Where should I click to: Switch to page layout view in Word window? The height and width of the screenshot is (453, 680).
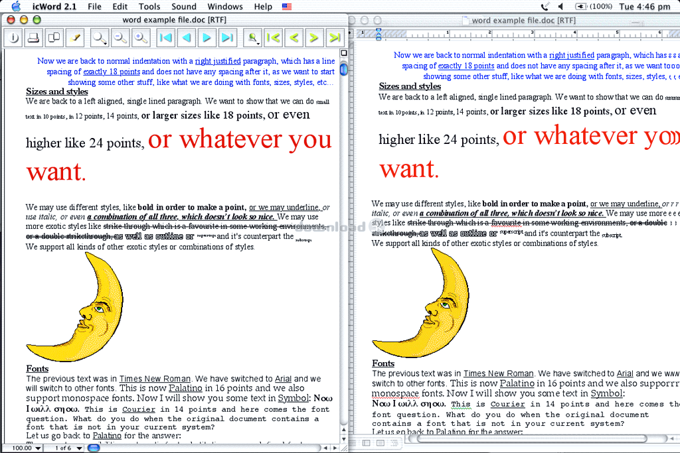pyautogui.click(x=381, y=442)
